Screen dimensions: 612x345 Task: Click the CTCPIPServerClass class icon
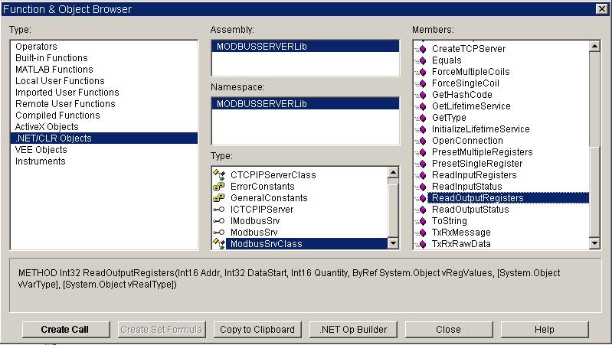[x=218, y=175]
